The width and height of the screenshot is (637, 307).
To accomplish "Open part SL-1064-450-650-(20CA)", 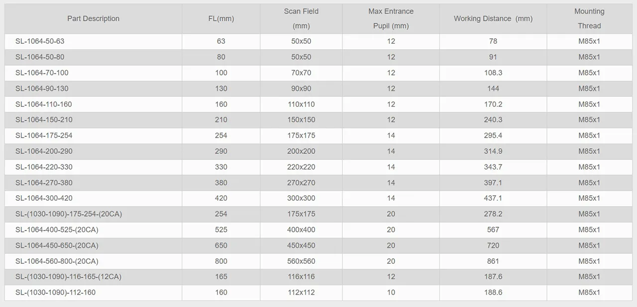I will pyautogui.click(x=57, y=245).
